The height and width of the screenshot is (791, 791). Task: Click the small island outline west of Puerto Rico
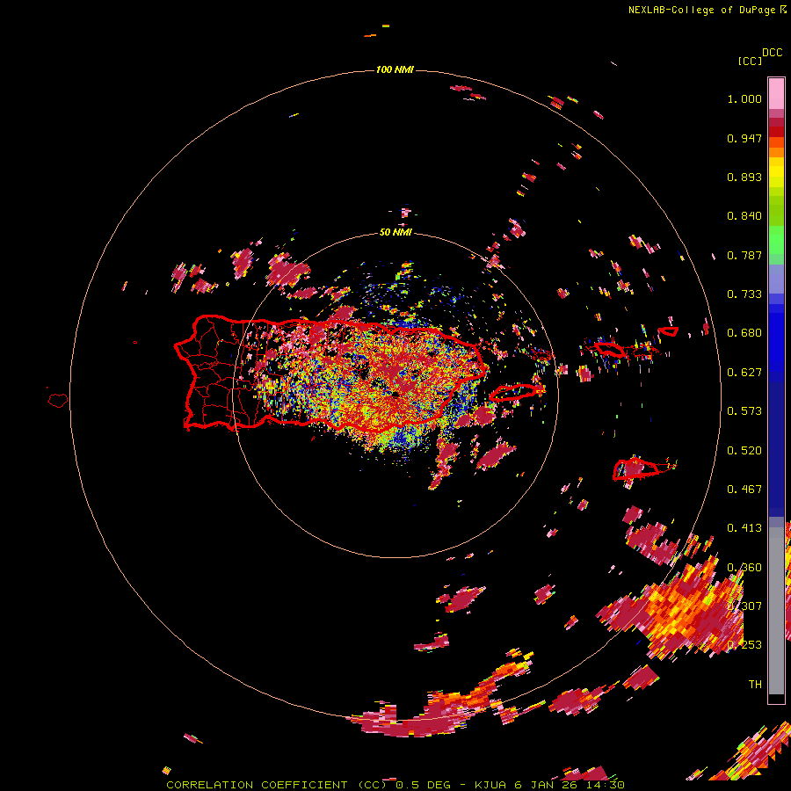coord(58,401)
